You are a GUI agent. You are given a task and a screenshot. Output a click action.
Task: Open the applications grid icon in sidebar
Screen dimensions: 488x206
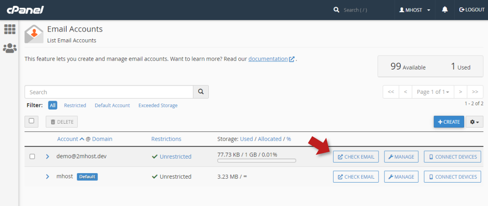(9, 29)
